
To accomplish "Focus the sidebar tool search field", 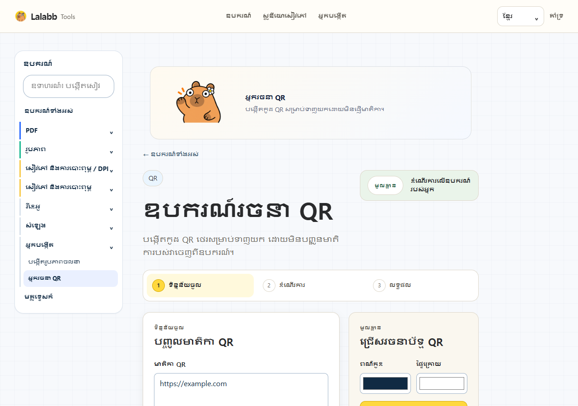I will pos(69,86).
